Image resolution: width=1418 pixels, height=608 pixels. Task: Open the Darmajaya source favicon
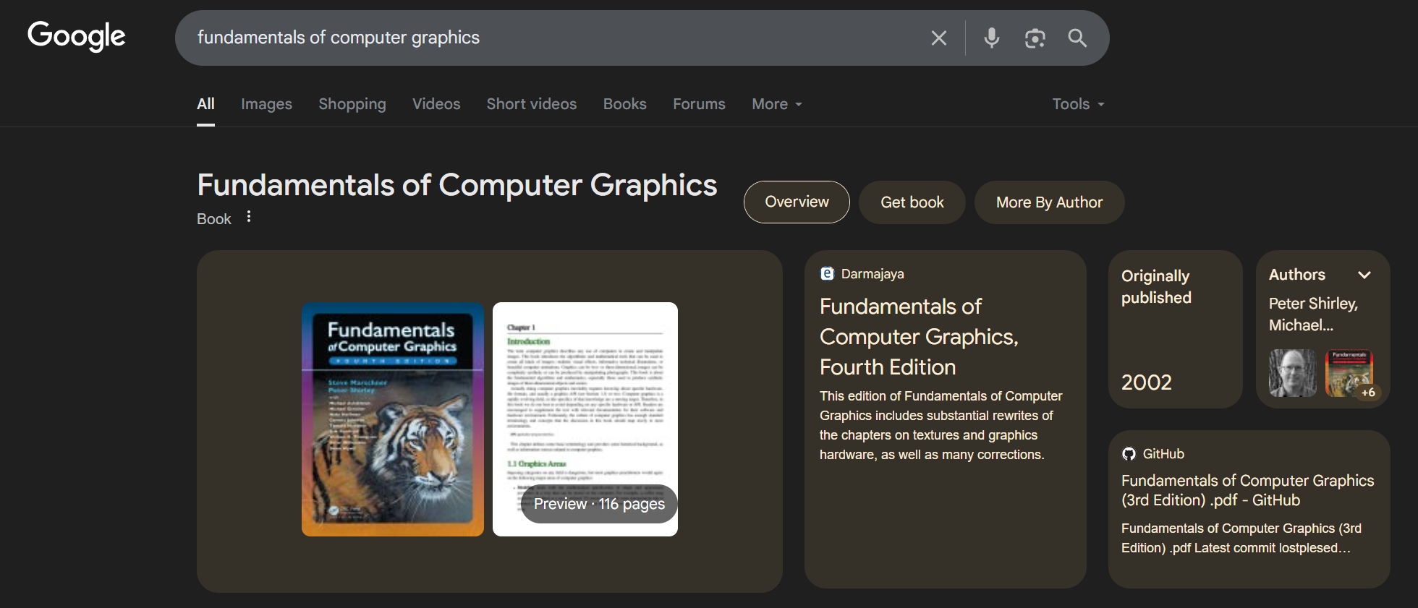[x=827, y=274]
